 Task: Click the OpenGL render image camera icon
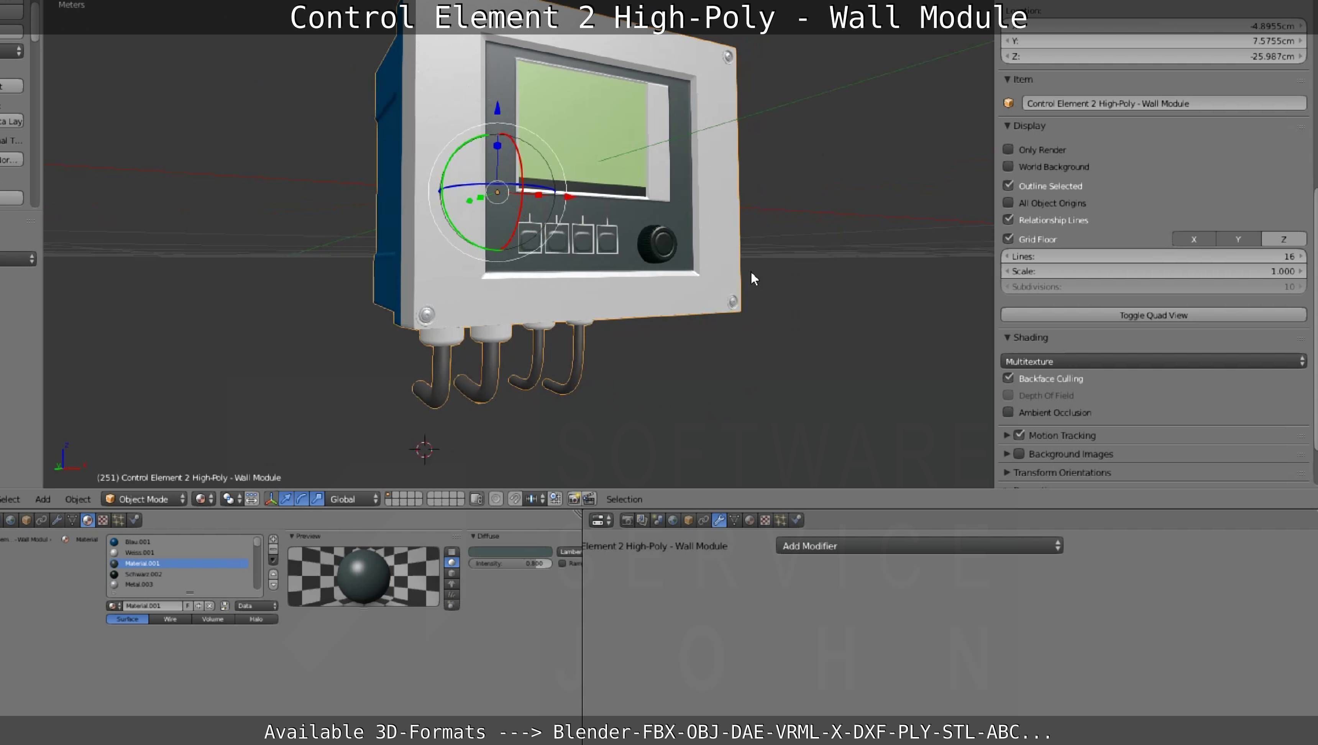point(574,499)
